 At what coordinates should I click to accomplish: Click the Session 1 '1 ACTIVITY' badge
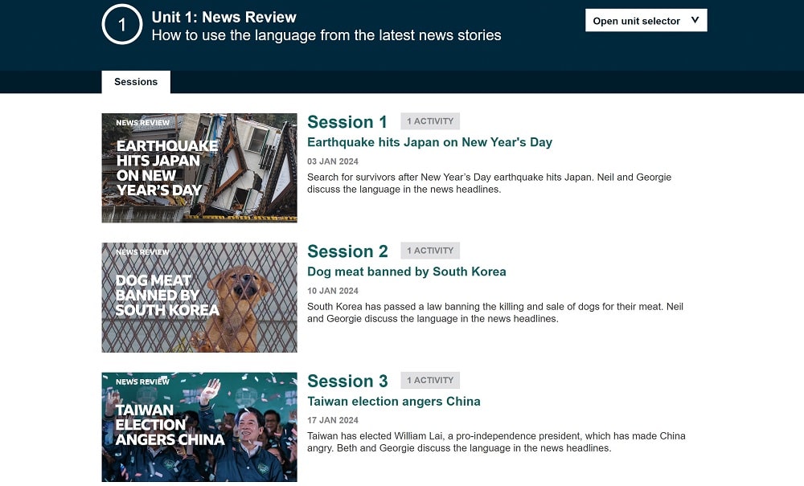click(x=430, y=121)
